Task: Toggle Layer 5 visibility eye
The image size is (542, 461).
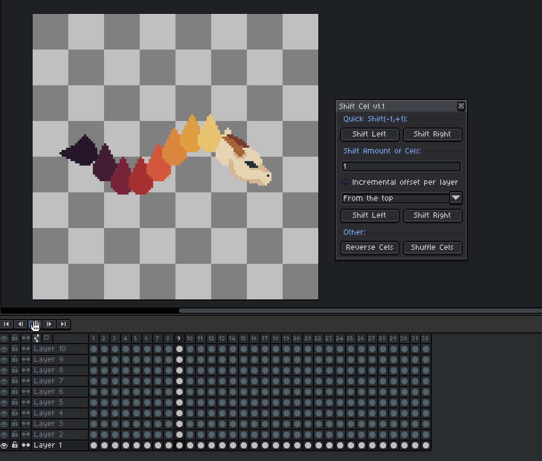Action: click(x=4, y=403)
